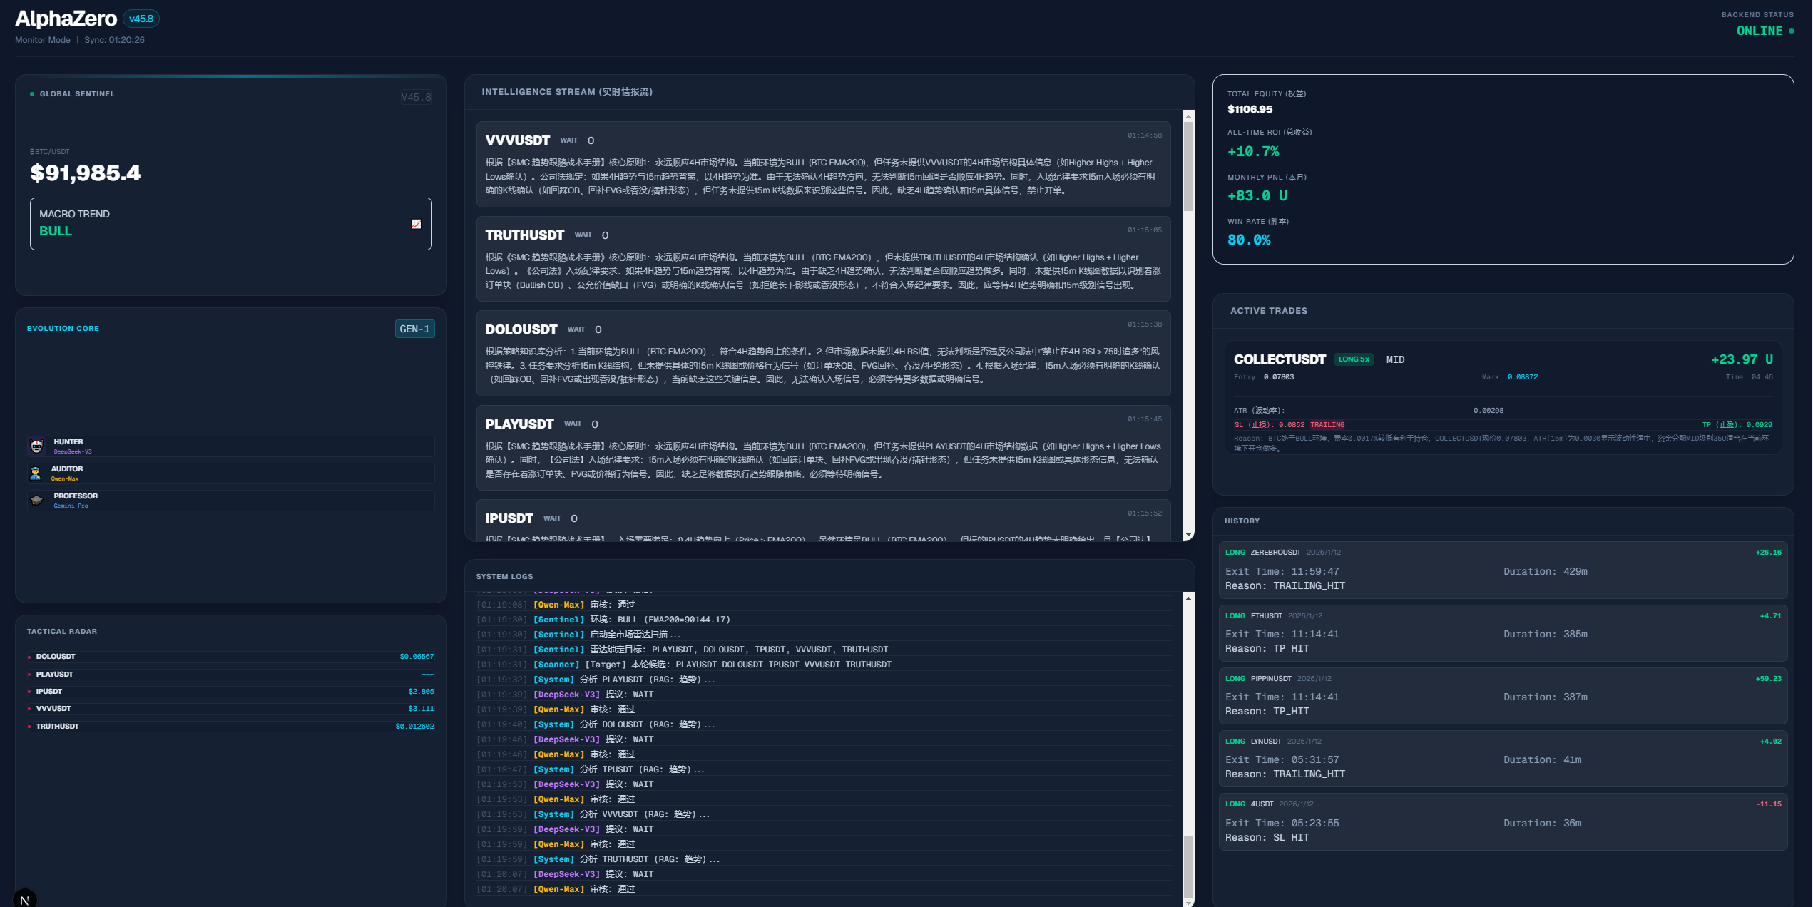
Task: Click the red dot beside DOLOUSDT in radar
Action: [x=29, y=657]
